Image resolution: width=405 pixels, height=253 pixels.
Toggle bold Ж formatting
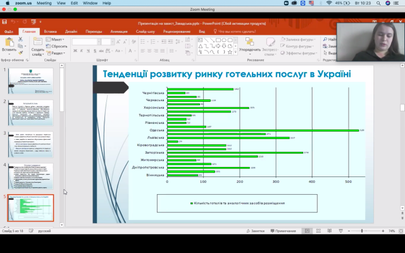[x=75, y=51]
